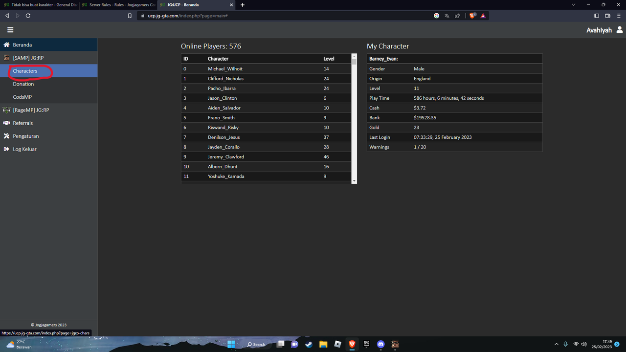626x352 pixels.
Task: Select the Denilson_Jesus player row
Action: pos(266,137)
